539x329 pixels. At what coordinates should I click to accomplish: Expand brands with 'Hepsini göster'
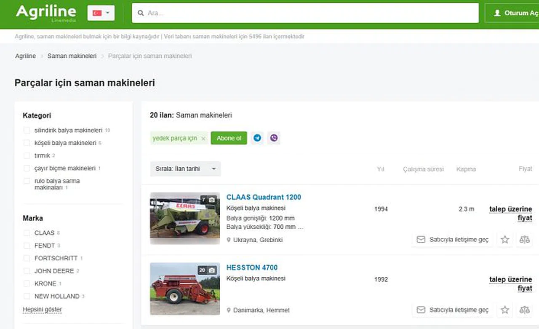(x=42, y=310)
